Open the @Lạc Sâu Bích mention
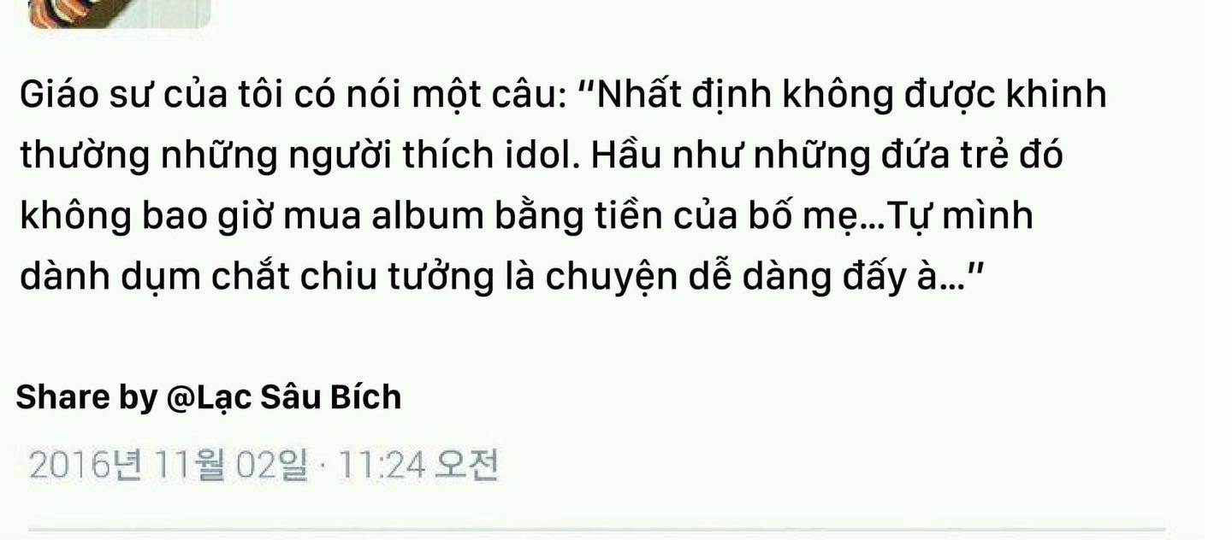 [283, 397]
